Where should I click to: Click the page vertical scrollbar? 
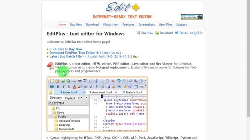click(248, 59)
